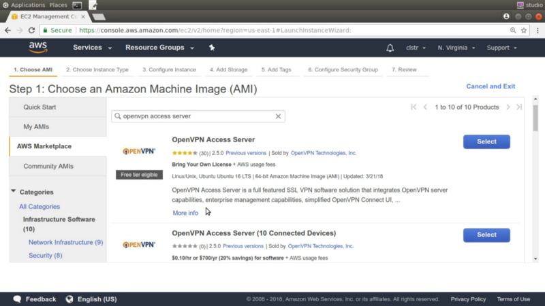Bookmark the page with star icon
545x306 pixels.
[524, 30]
